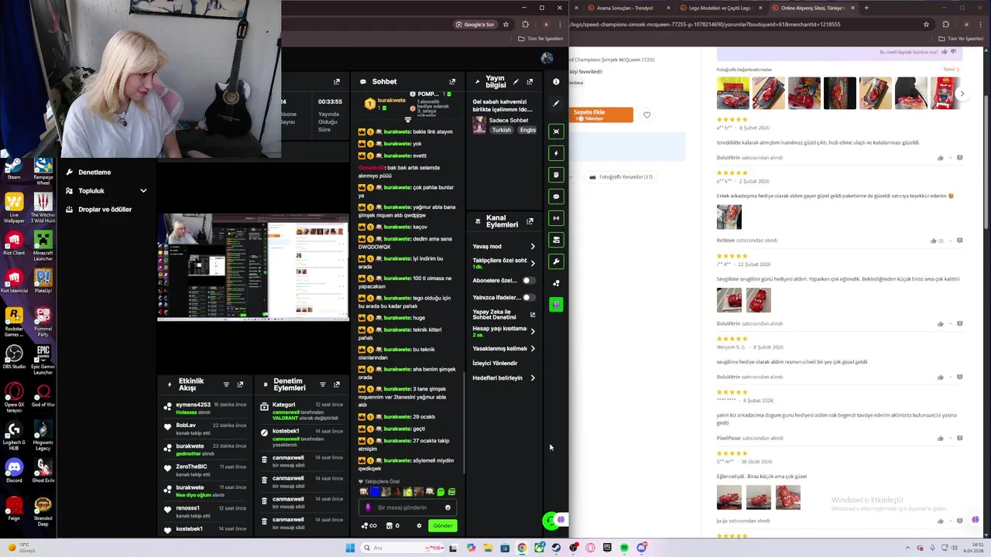This screenshot has width=991, height=557.
Task: Open the first review photo thumbnail
Action: click(732, 94)
